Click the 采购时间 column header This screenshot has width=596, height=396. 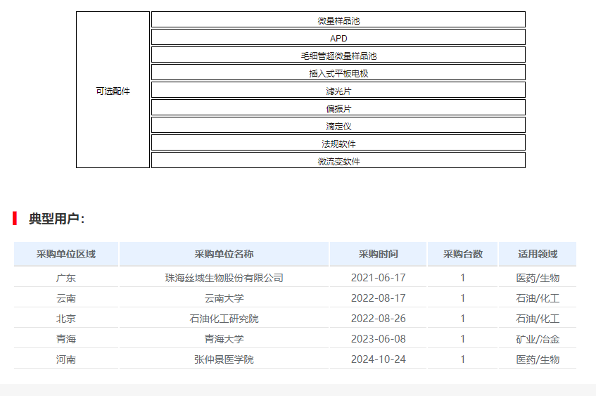378,254
